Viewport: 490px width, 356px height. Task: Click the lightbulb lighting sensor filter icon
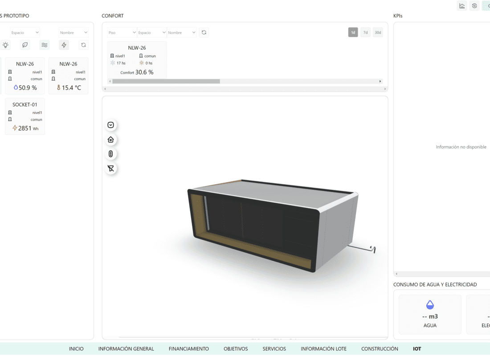5,45
